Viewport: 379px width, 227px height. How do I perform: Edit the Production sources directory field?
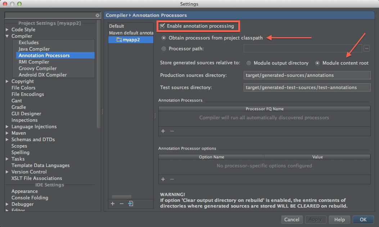(x=307, y=75)
